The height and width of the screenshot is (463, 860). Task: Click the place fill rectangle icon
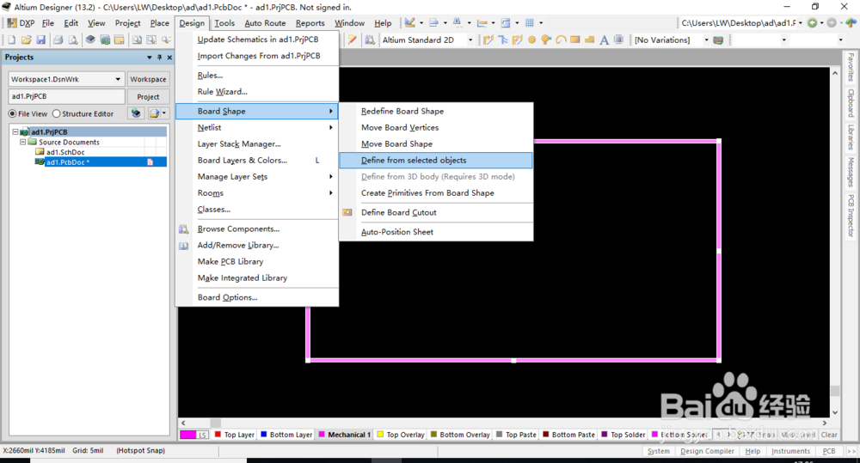574,40
